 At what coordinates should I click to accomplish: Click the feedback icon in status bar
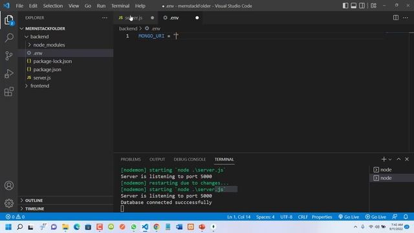pyautogui.click(x=395, y=217)
